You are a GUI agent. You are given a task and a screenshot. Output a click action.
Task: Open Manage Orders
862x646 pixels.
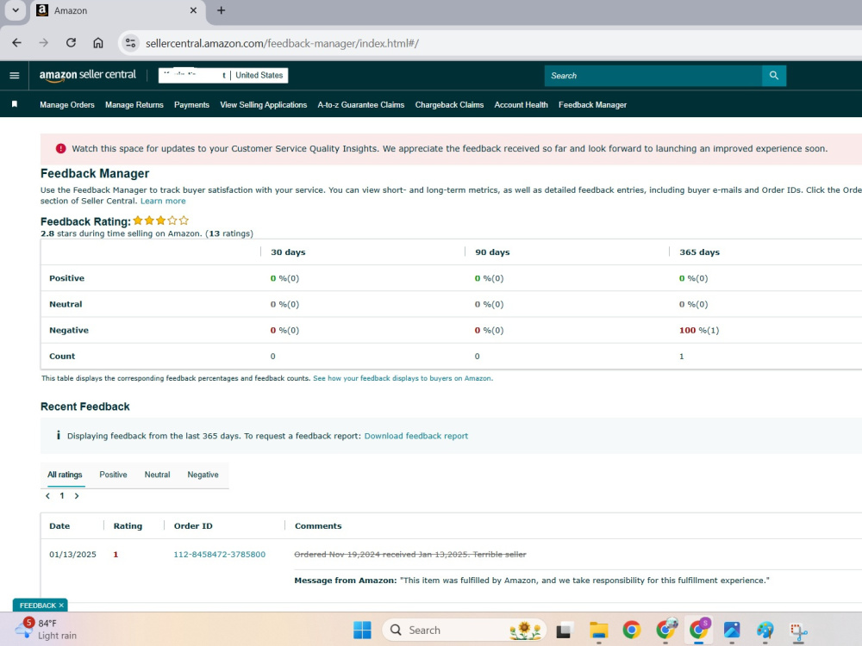coord(67,105)
